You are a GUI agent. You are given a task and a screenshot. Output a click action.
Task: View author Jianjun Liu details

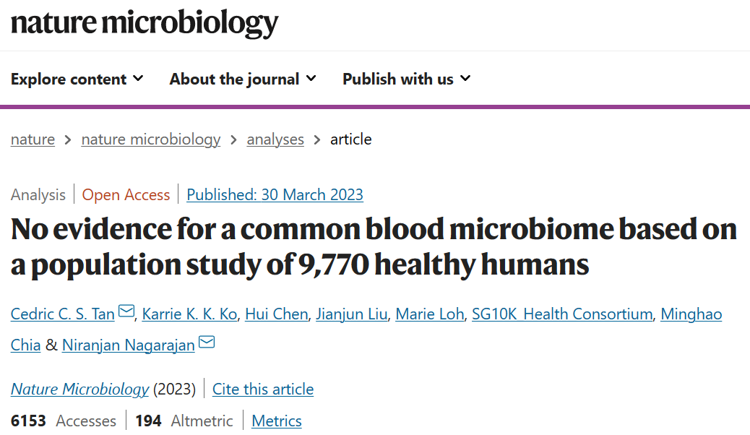(x=353, y=314)
